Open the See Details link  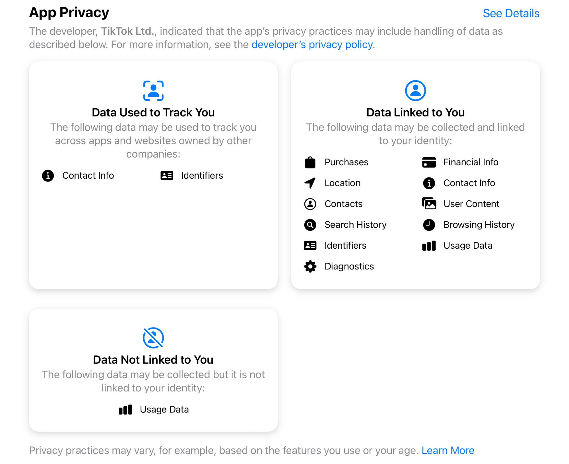point(511,13)
